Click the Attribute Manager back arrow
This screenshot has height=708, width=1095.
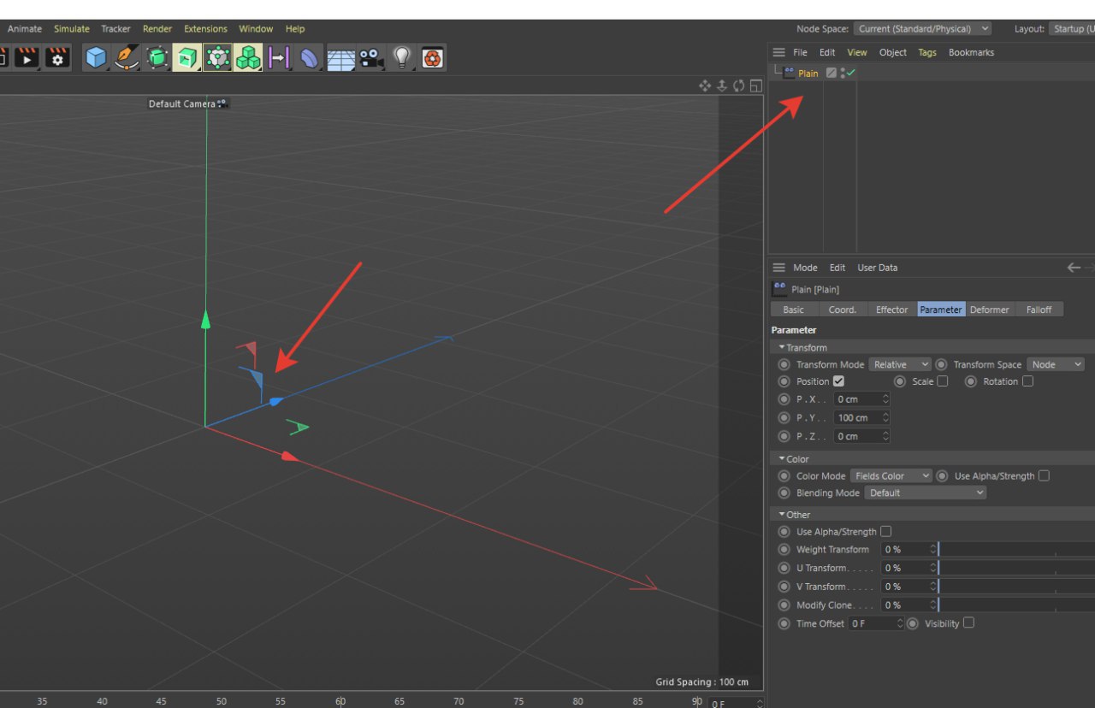[x=1074, y=268]
